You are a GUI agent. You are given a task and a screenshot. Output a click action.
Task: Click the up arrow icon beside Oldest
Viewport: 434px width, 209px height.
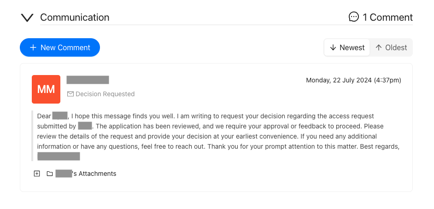coord(379,47)
